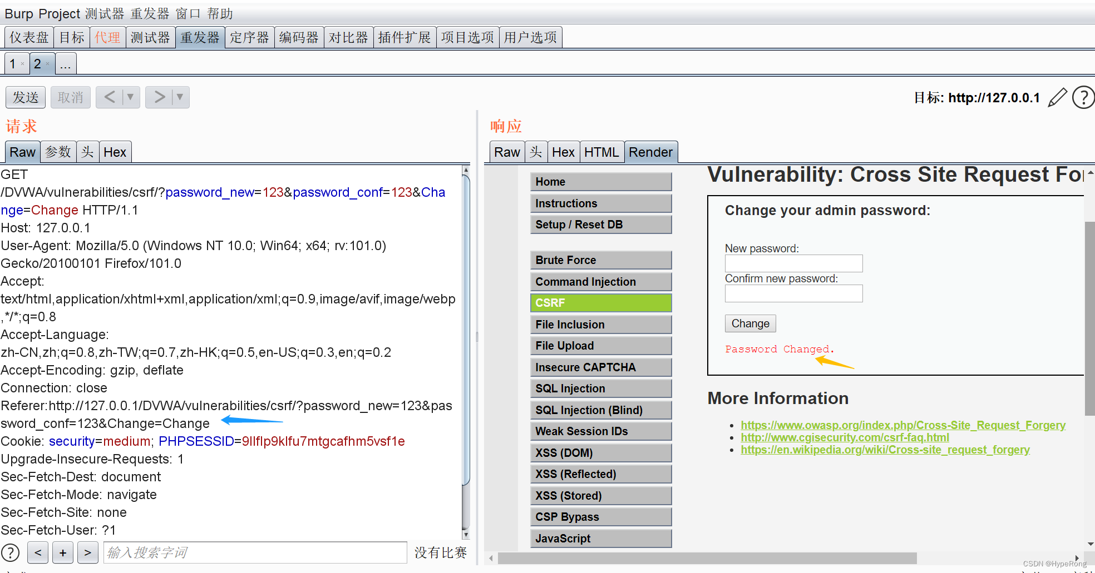Click the 输入搜索字词 search field
The height and width of the screenshot is (573, 1095).
point(255,552)
